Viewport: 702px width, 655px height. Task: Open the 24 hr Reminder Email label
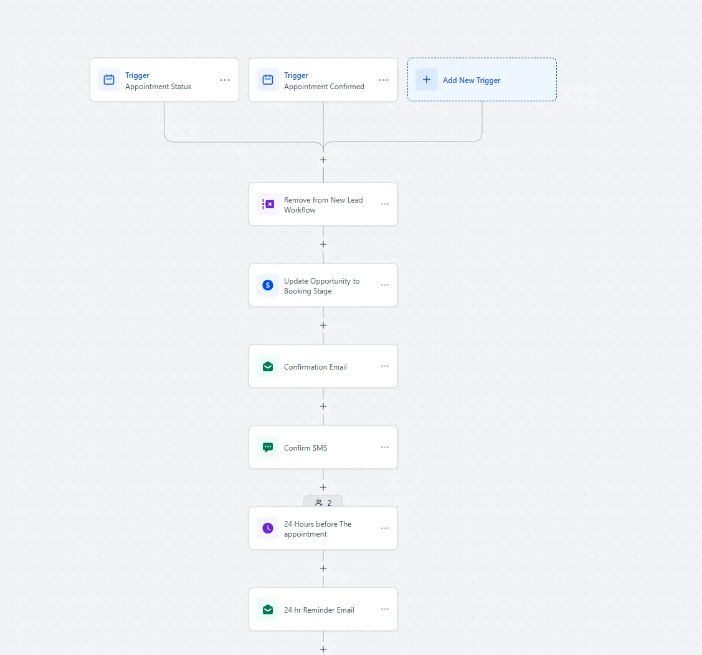coord(319,610)
